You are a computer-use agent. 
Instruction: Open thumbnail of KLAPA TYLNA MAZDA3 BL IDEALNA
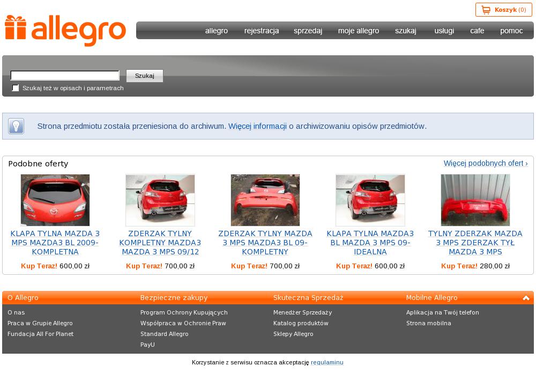[370, 200]
